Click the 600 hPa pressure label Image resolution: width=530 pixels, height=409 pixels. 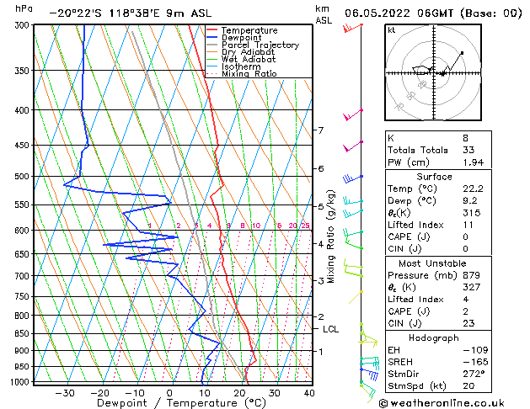point(24,231)
